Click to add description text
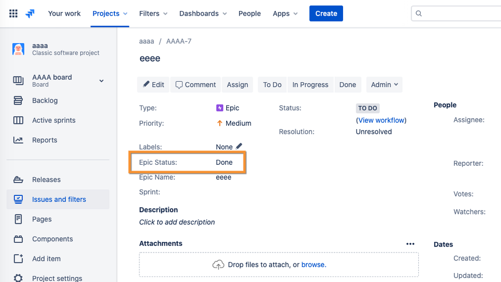 pyautogui.click(x=177, y=222)
